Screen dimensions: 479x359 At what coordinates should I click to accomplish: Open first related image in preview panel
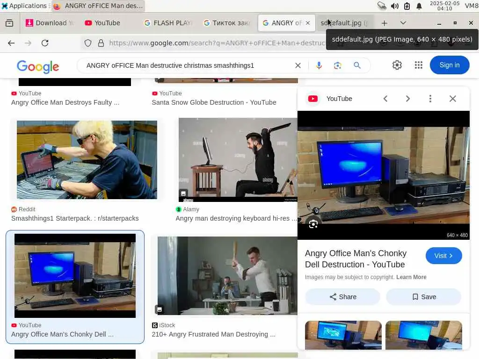point(343,335)
